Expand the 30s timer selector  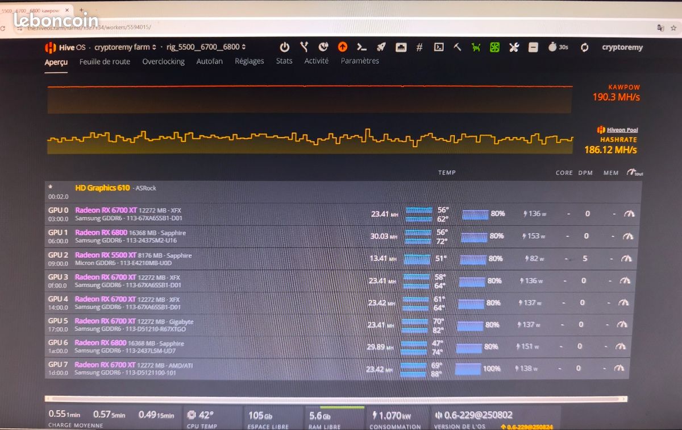(558, 47)
